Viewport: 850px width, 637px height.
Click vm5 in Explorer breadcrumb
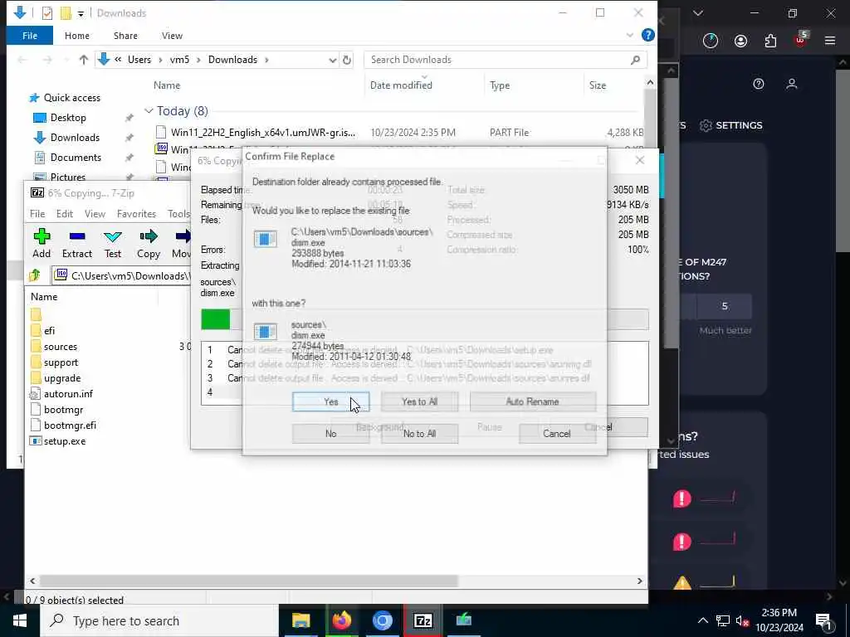coord(179,60)
